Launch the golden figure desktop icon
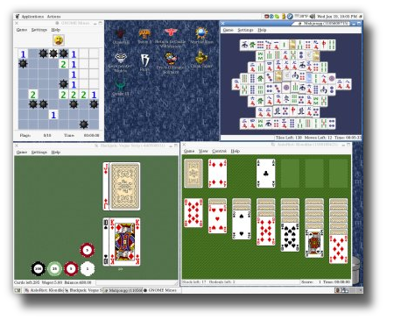Viewport: 394px width, 320px height. tap(201, 60)
